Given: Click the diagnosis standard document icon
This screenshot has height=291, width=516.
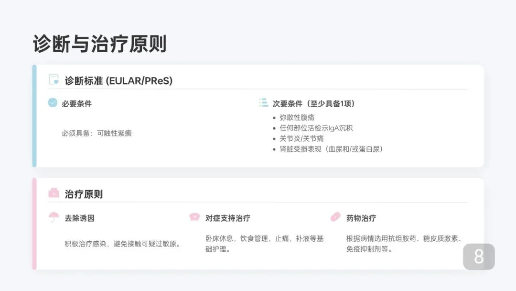Looking at the screenshot, I should [x=54, y=80].
